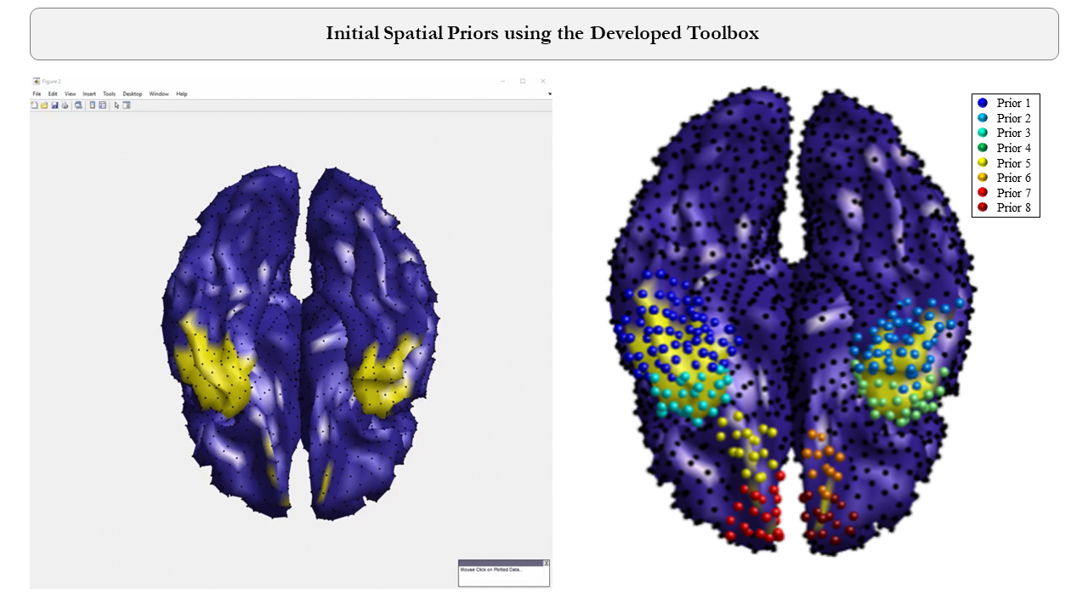
Task: Save the figure with the floppy disk icon
Action: tap(54, 105)
